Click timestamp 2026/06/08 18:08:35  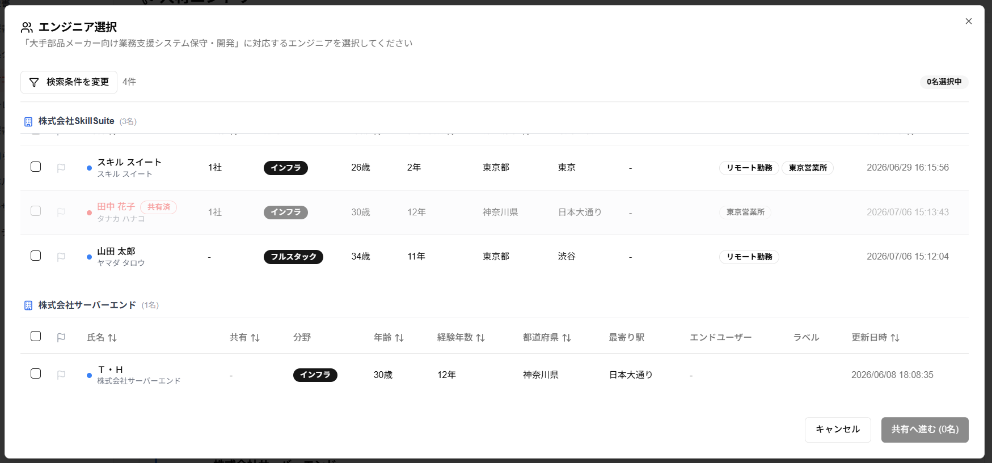click(892, 375)
